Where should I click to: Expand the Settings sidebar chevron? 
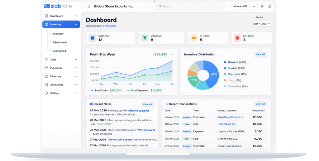(76, 93)
